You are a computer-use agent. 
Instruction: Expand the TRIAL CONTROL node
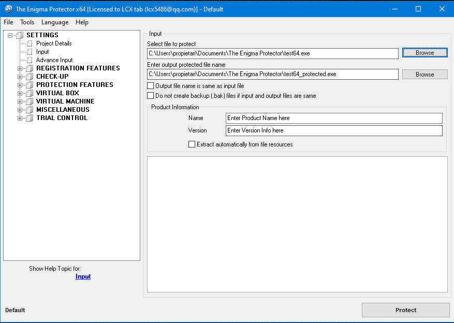(20, 118)
